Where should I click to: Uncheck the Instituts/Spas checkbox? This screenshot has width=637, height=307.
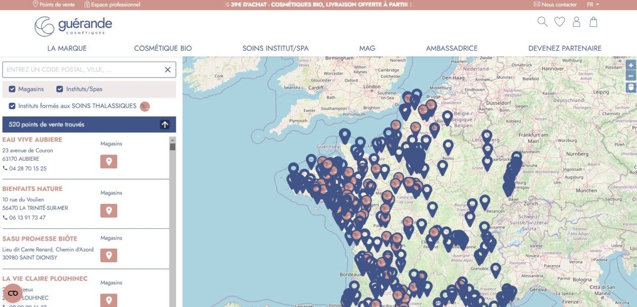[x=59, y=89]
